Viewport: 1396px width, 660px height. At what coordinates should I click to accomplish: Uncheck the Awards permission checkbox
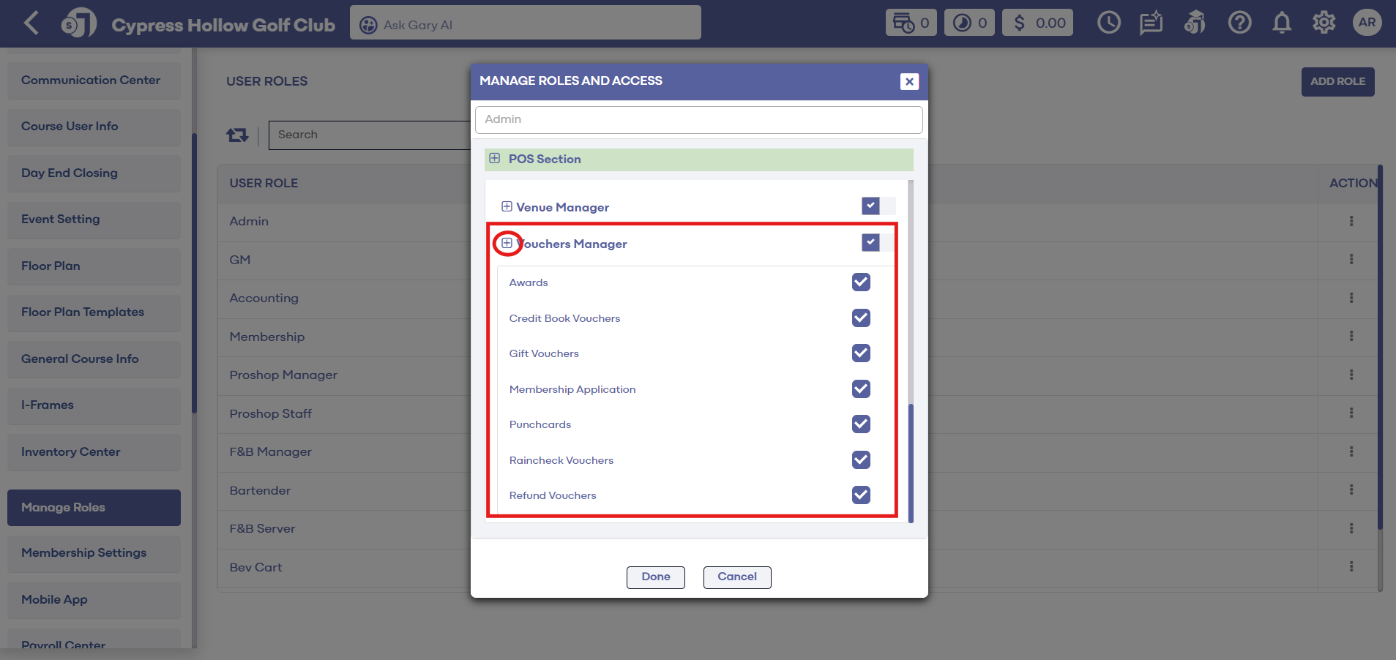(x=861, y=282)
